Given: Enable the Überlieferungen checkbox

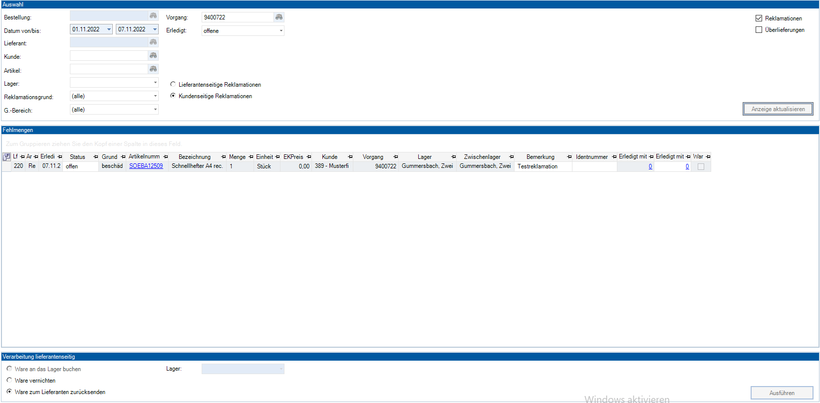Looking at the screenshot, I should point(759,30).
